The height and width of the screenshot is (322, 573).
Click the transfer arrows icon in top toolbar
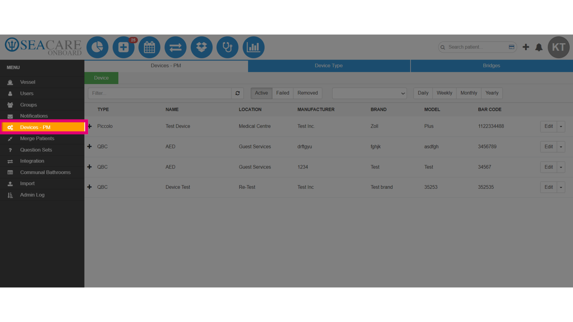pyautogui.click(x=175, y=47)
